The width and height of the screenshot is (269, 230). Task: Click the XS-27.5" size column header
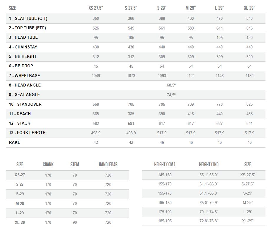[x=96, y=8]
